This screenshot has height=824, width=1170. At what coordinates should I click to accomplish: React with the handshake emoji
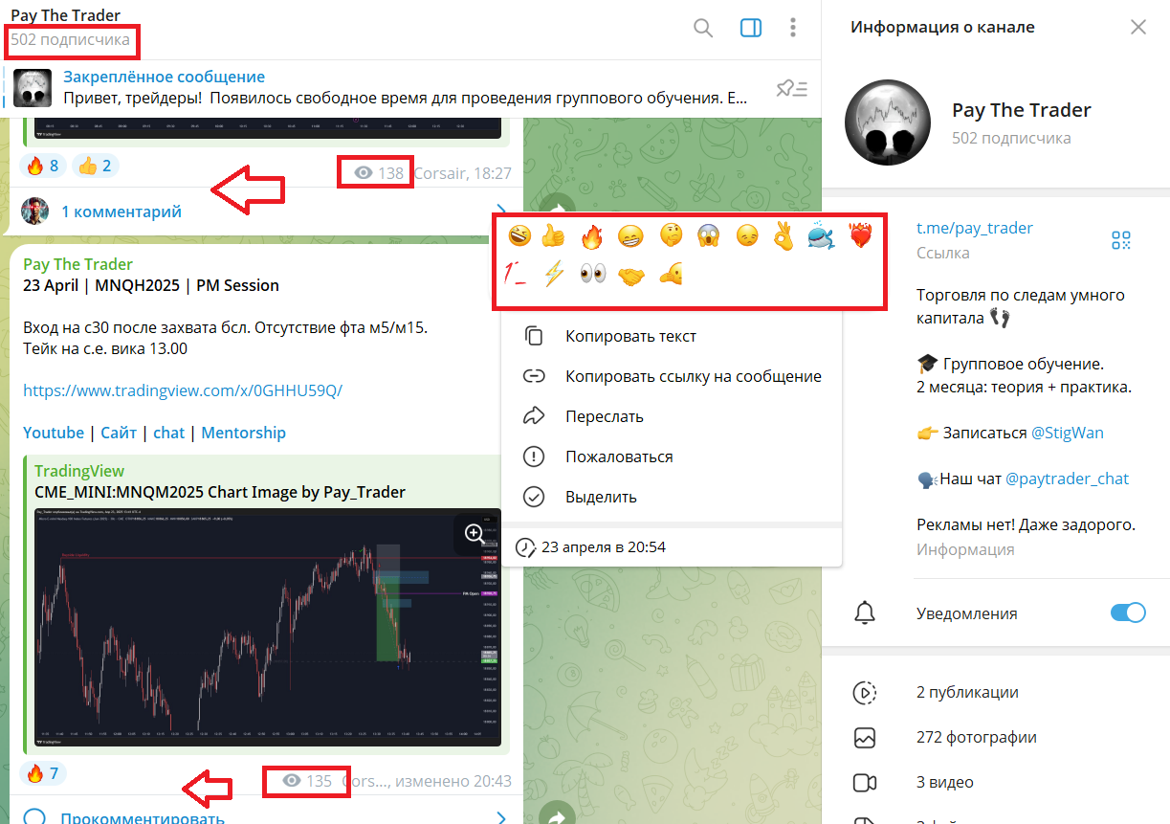630,276
